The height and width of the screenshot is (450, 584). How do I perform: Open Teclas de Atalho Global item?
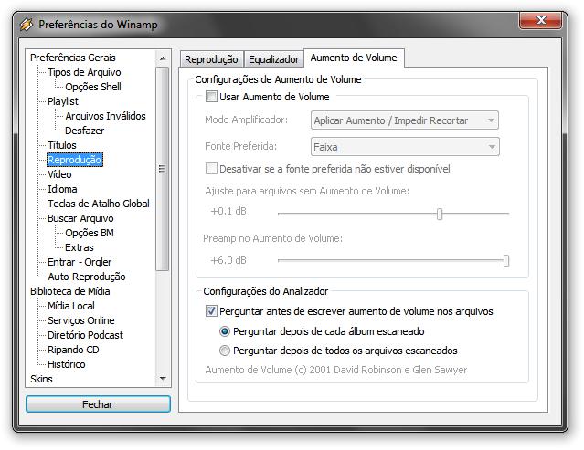click(x=99, y=204)
